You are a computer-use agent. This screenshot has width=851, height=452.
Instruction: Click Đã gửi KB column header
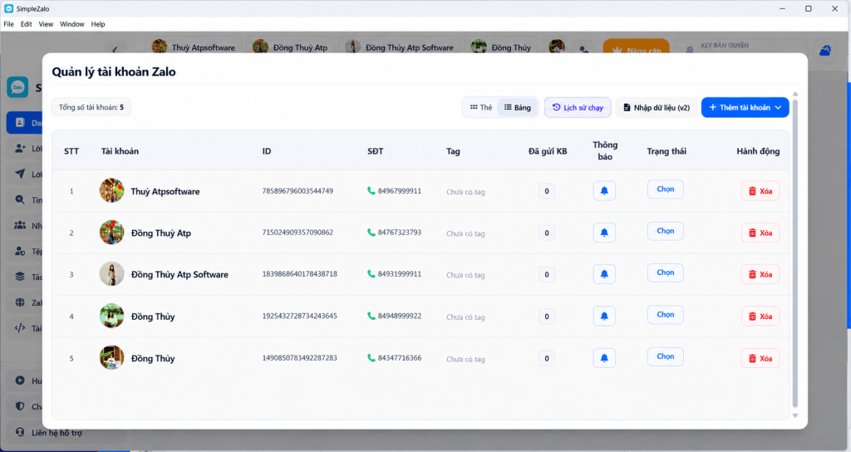pyautogui.click(x=548, y=151)
